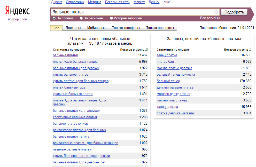Select the 'По регионам' radio button

pyautogui.click(x=81, y=18)
